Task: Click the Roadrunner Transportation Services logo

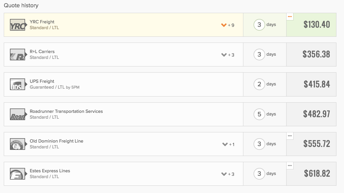Action: click(x=18, y=114)
